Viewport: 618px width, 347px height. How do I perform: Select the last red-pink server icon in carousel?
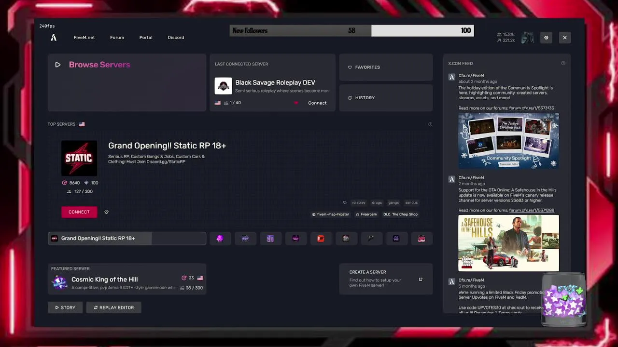[421, 239]
